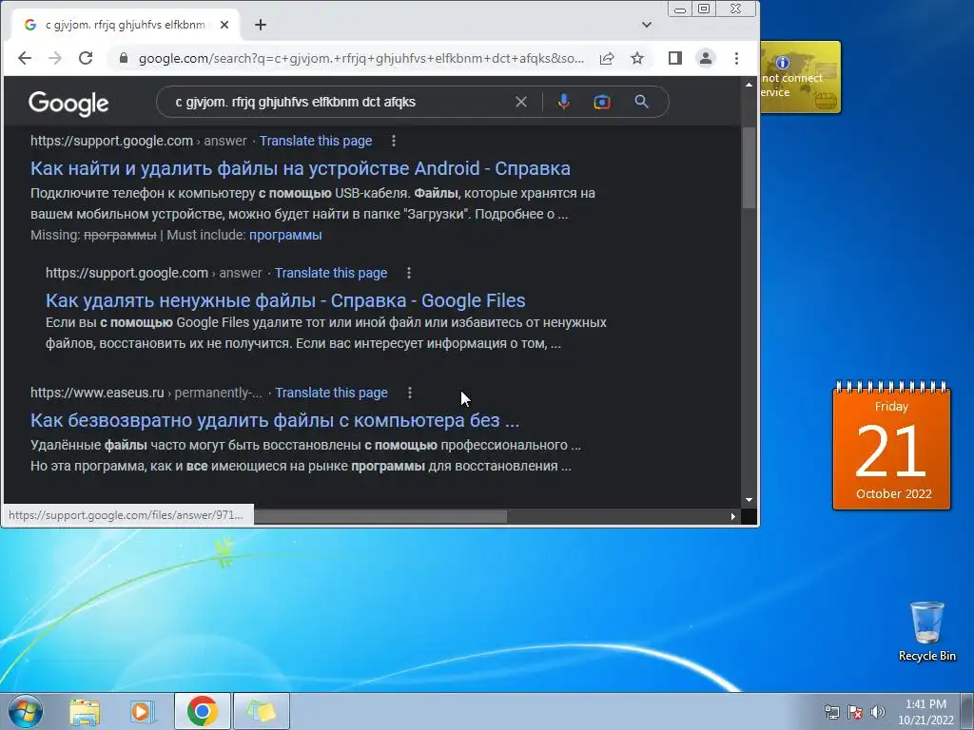Open more options for Android help result
The image size is (974, 730).
[393, 141]
